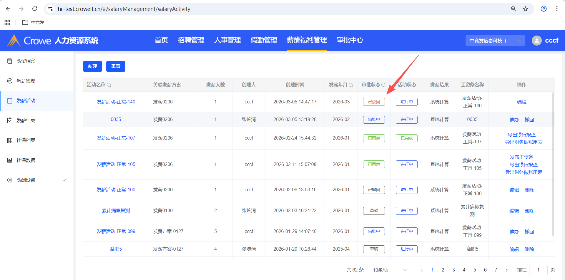Click the browser zoom magnifier icon
Screen dimensions: 565x280
[514, 9]
